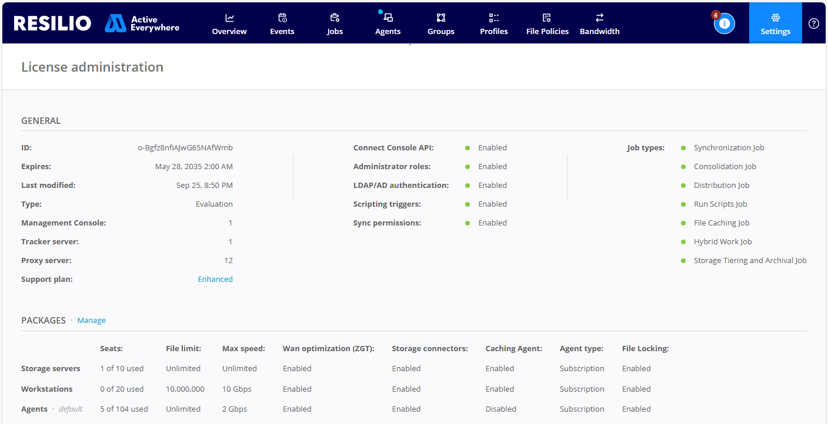The height and width of the screenshot is (424, 828).
Task: Open the Hybrid Work Job link
Action: [723, 241]
